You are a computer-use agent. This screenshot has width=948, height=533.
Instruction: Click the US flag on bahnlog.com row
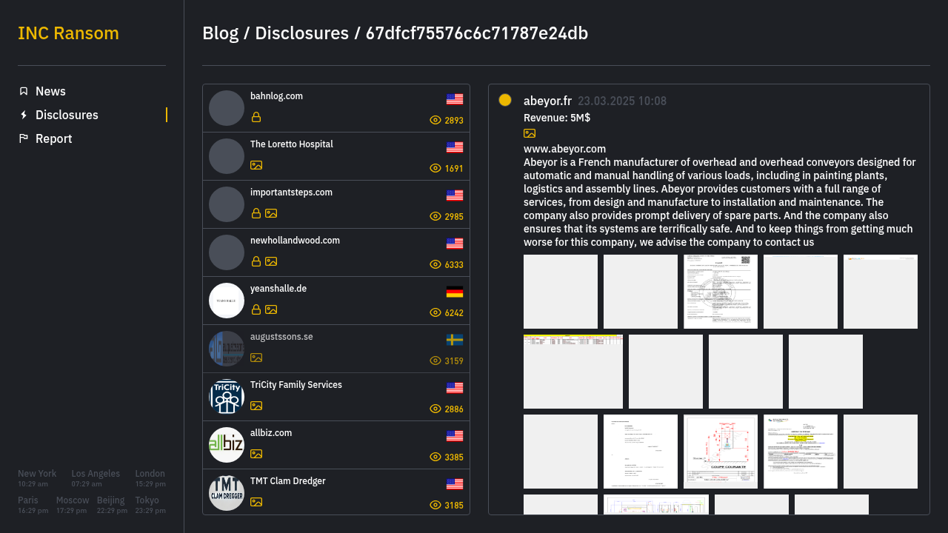coord(455,99)
